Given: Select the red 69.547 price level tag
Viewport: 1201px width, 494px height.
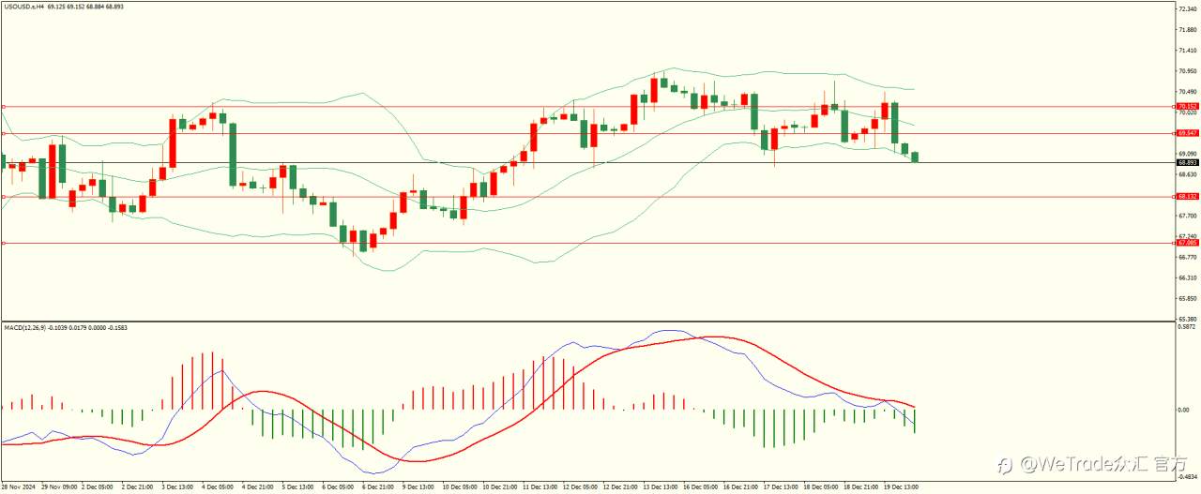Looking at the screenshot, I should [x=1188, y=133].
